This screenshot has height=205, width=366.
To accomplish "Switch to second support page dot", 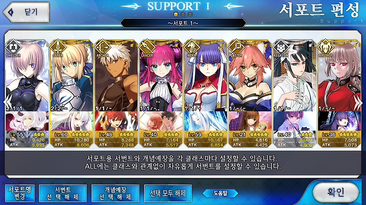I will (183, 14).
